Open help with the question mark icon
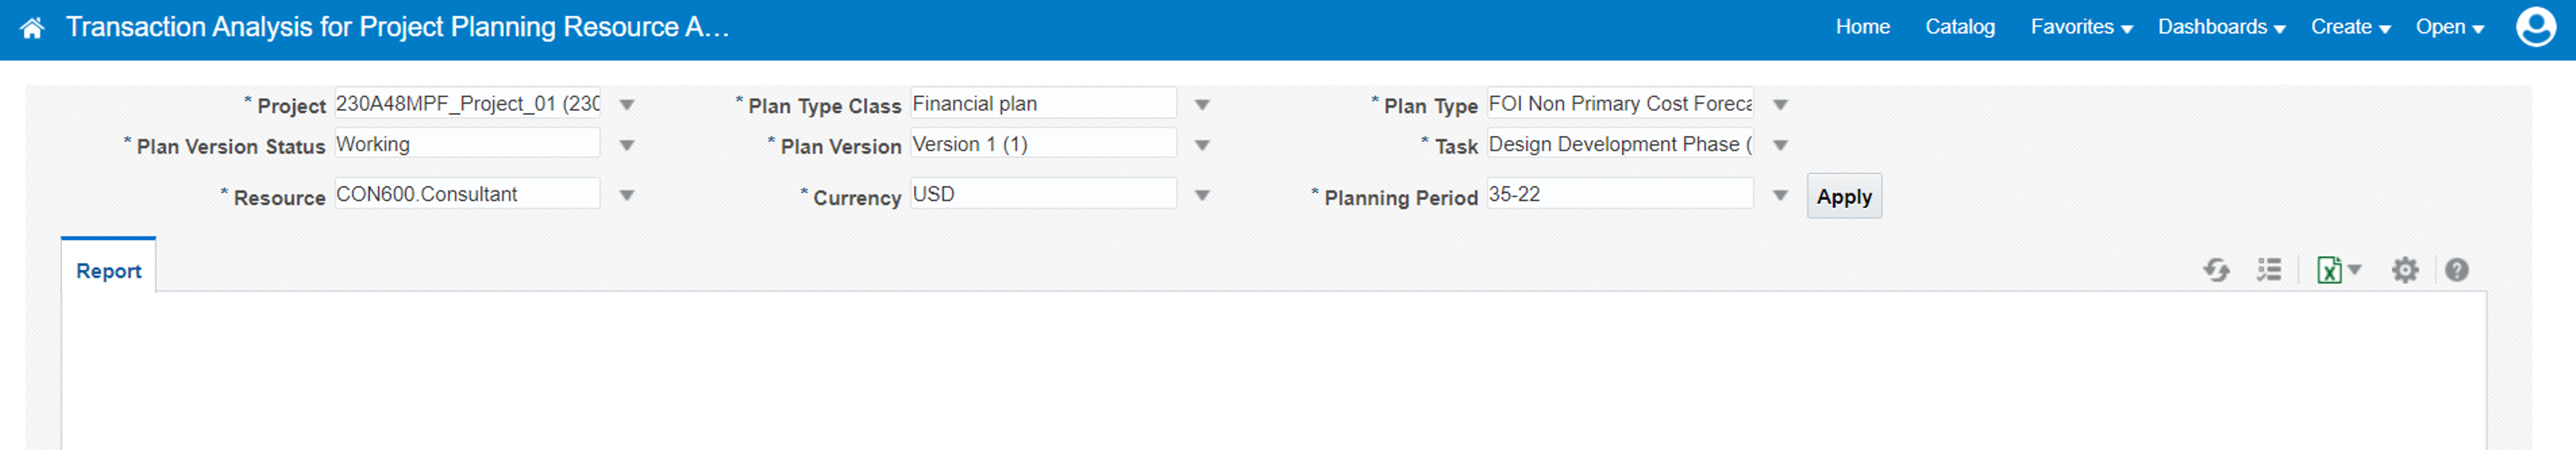 coord(2456,270)
